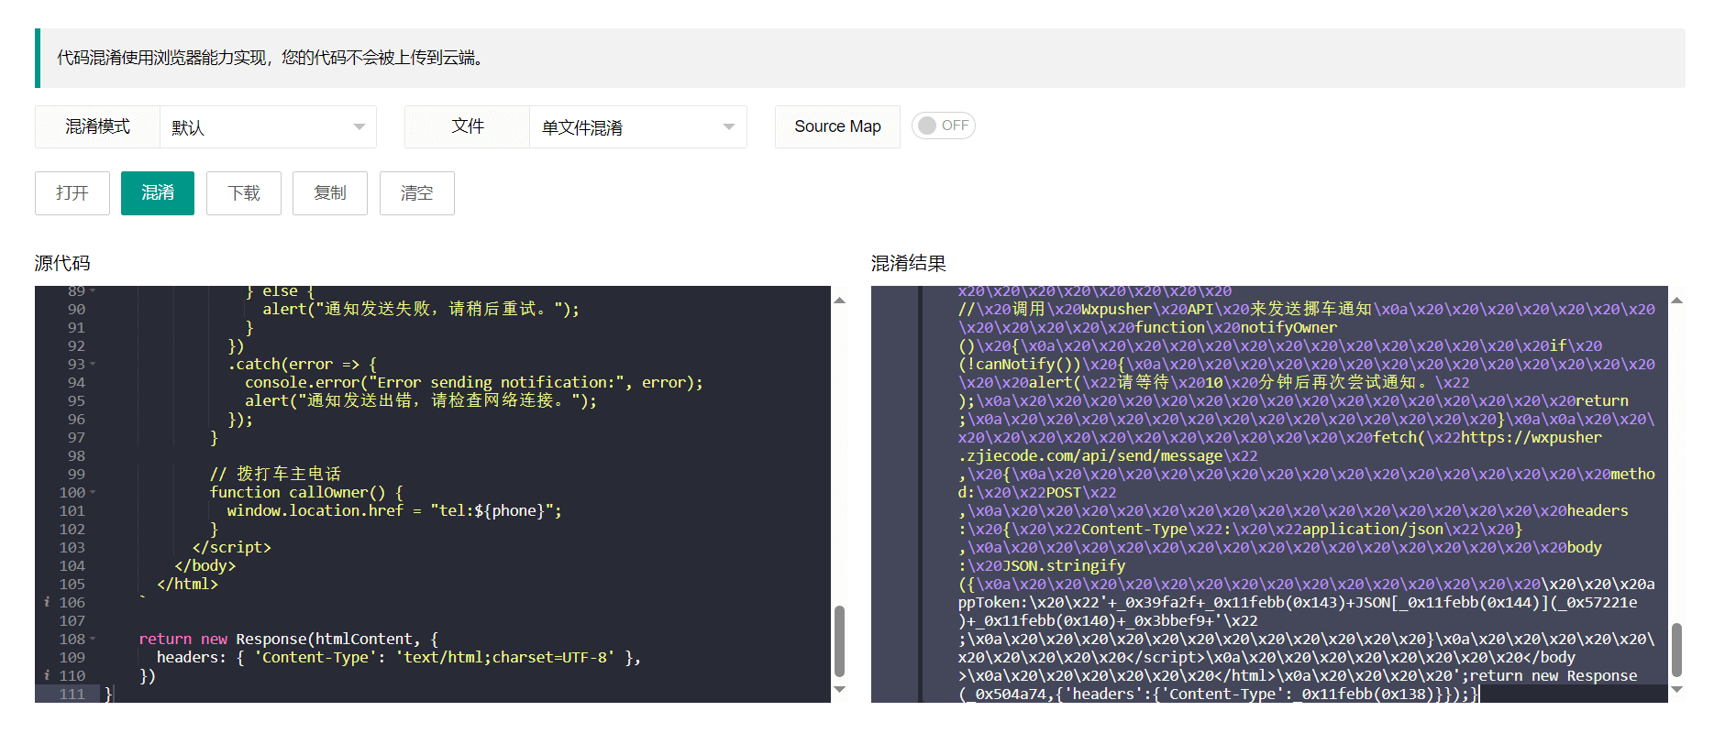Click 'console.error' line 94 in source
Image resolution: width=1714 pixels, height=733 pixels.
pos(474,383)
